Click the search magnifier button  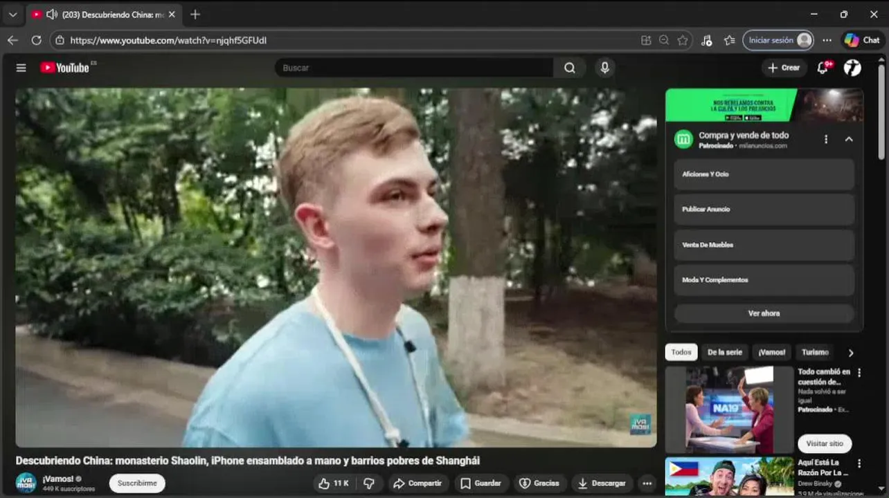[569, 68]
